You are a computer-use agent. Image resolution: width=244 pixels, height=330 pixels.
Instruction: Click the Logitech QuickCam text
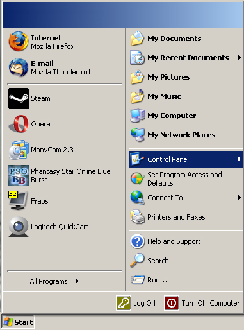tap(60, 227)
